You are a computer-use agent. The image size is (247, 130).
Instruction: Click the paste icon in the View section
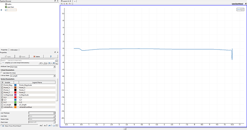[x=45, y=126]
